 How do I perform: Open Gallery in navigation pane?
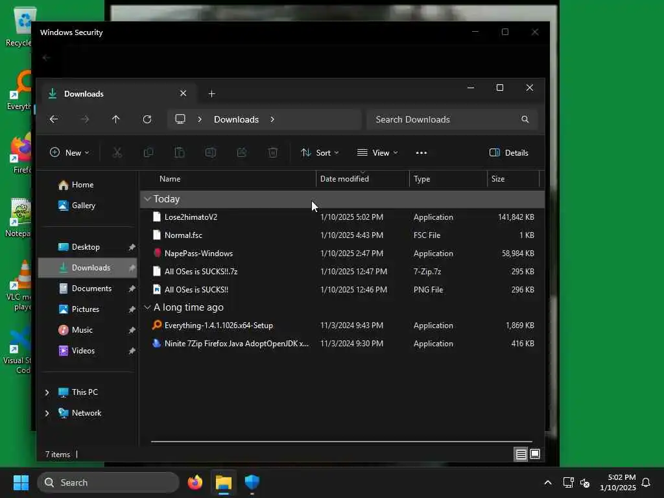coord(87,206)
